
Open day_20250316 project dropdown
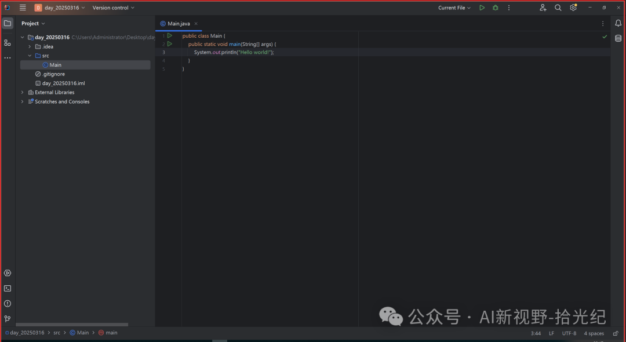[x=60, y=8]
